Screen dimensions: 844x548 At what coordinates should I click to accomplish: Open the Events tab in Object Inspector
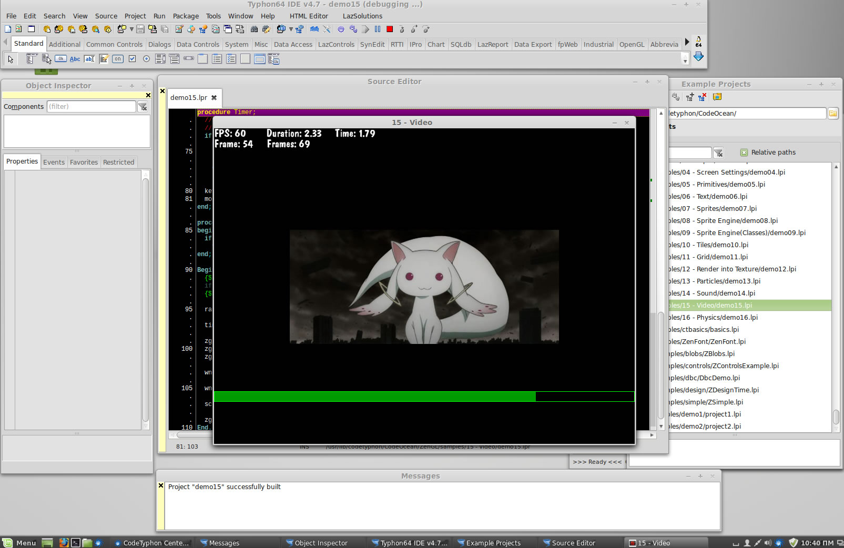click(x=54, y=163)
